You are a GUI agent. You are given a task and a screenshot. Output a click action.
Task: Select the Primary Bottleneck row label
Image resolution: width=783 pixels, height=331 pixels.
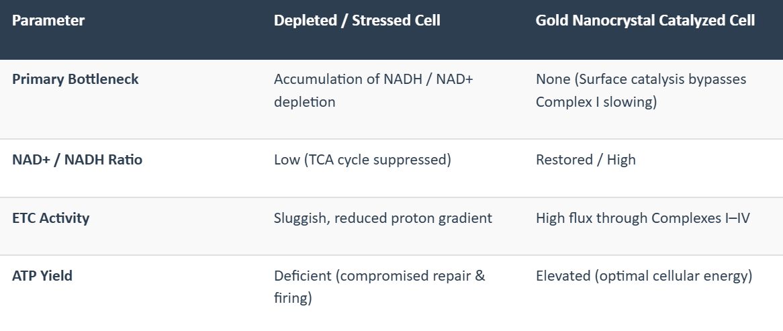tap(75, 79)
